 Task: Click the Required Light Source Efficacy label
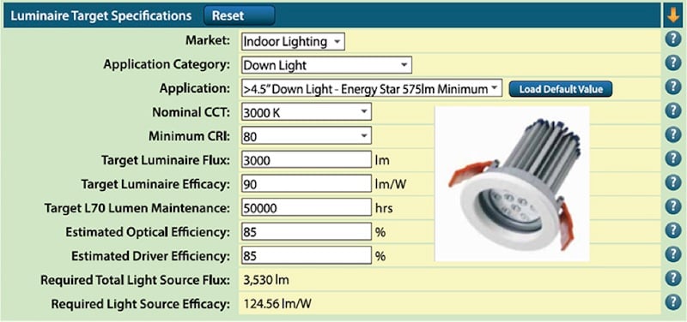(x=140, y=304)
